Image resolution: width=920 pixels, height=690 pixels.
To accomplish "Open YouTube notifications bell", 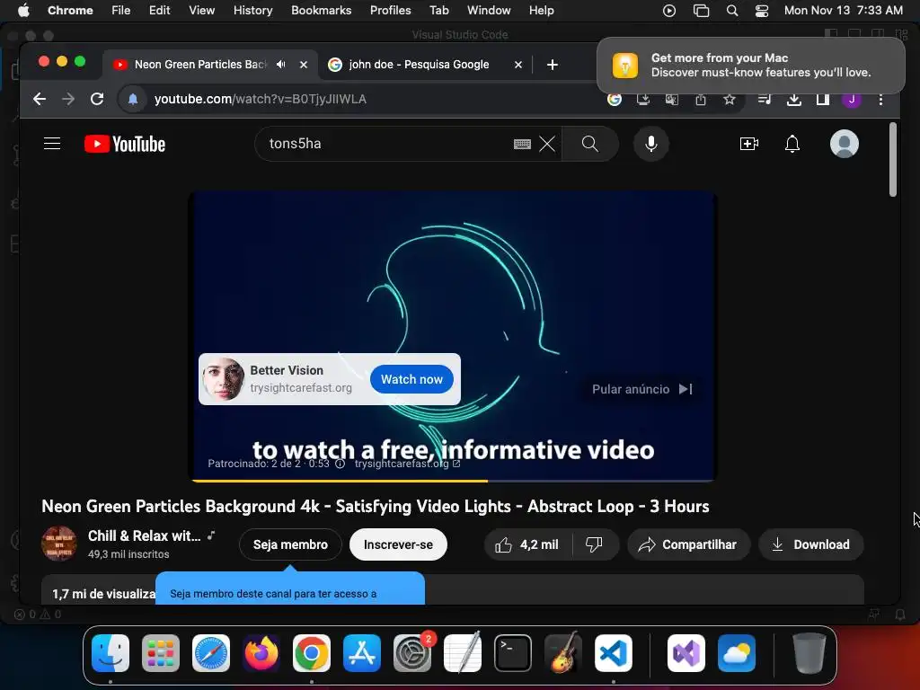I will (792, 144).
